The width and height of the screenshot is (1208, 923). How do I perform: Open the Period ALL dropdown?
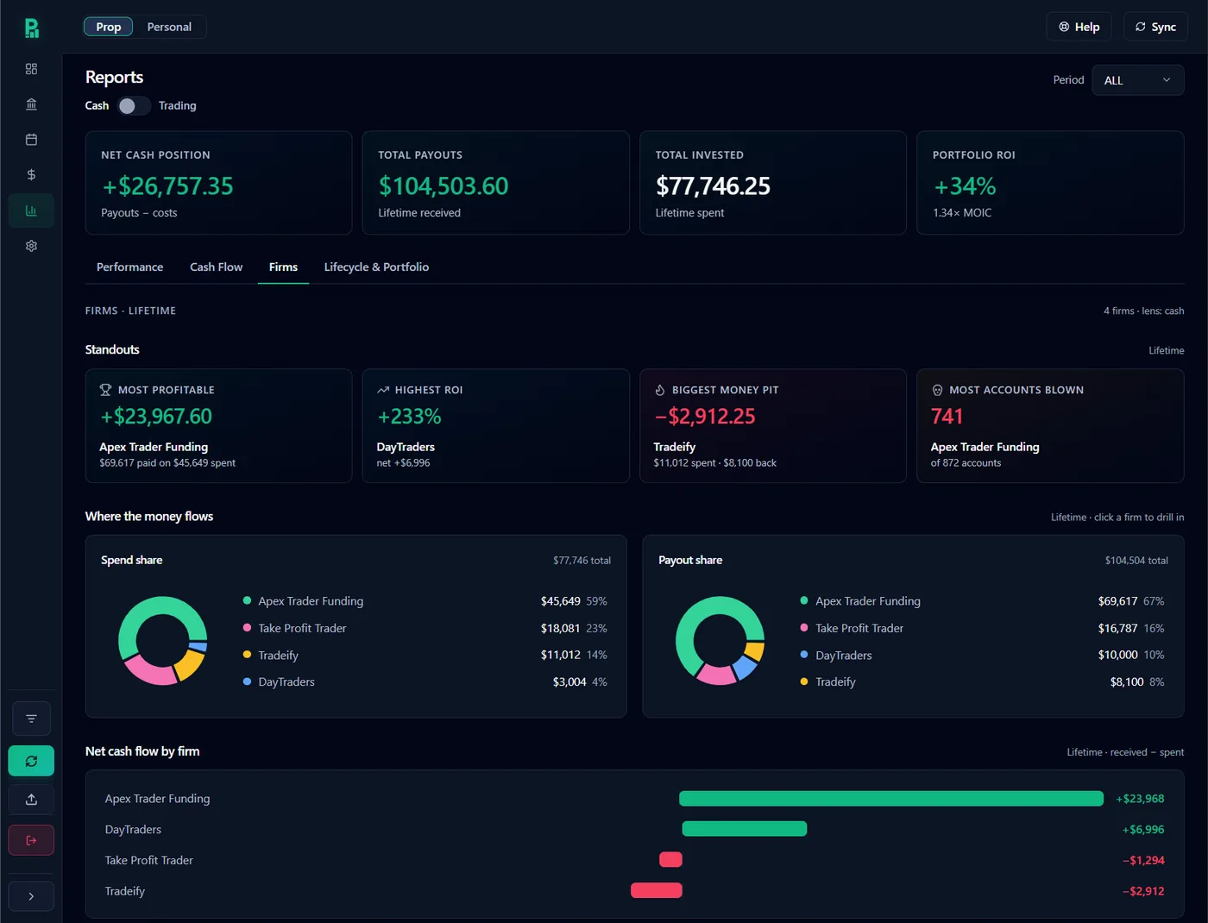(x=1138, y=80)
